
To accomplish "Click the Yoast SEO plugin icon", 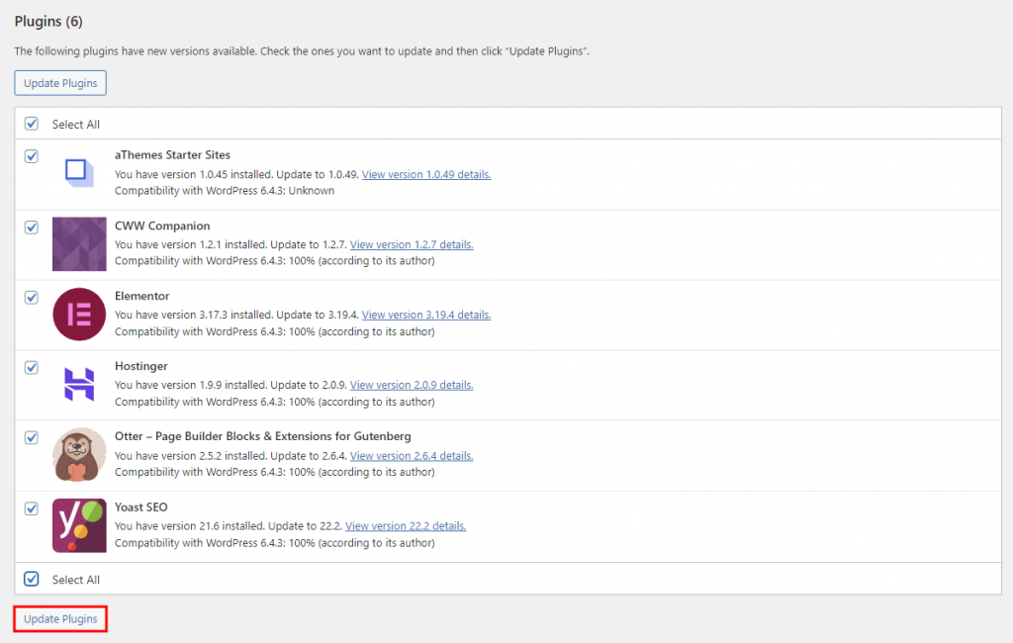I will click(78, 525).
